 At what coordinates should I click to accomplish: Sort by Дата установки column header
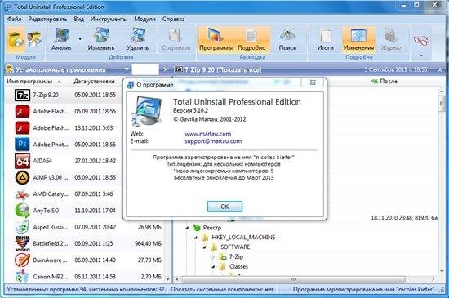pyautogui.click(x=95, y=82)
